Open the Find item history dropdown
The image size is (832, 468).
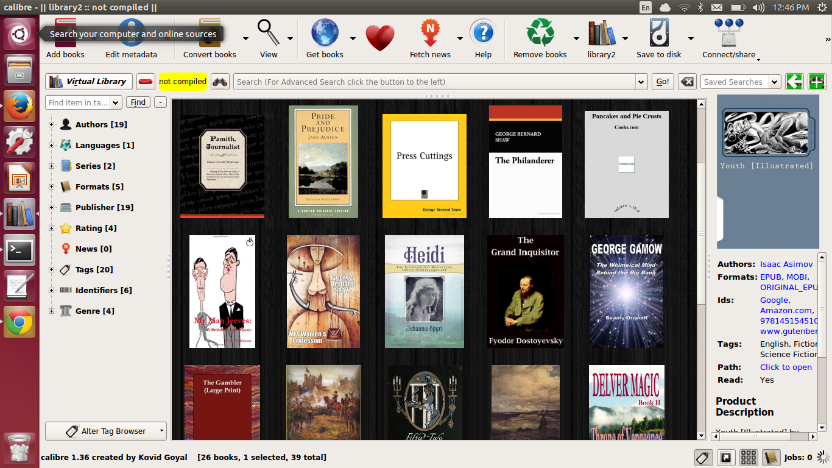tap(116, 102)
